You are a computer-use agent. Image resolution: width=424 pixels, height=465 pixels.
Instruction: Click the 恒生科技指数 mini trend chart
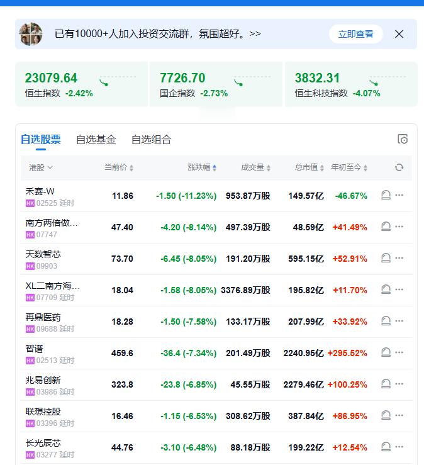388,81
